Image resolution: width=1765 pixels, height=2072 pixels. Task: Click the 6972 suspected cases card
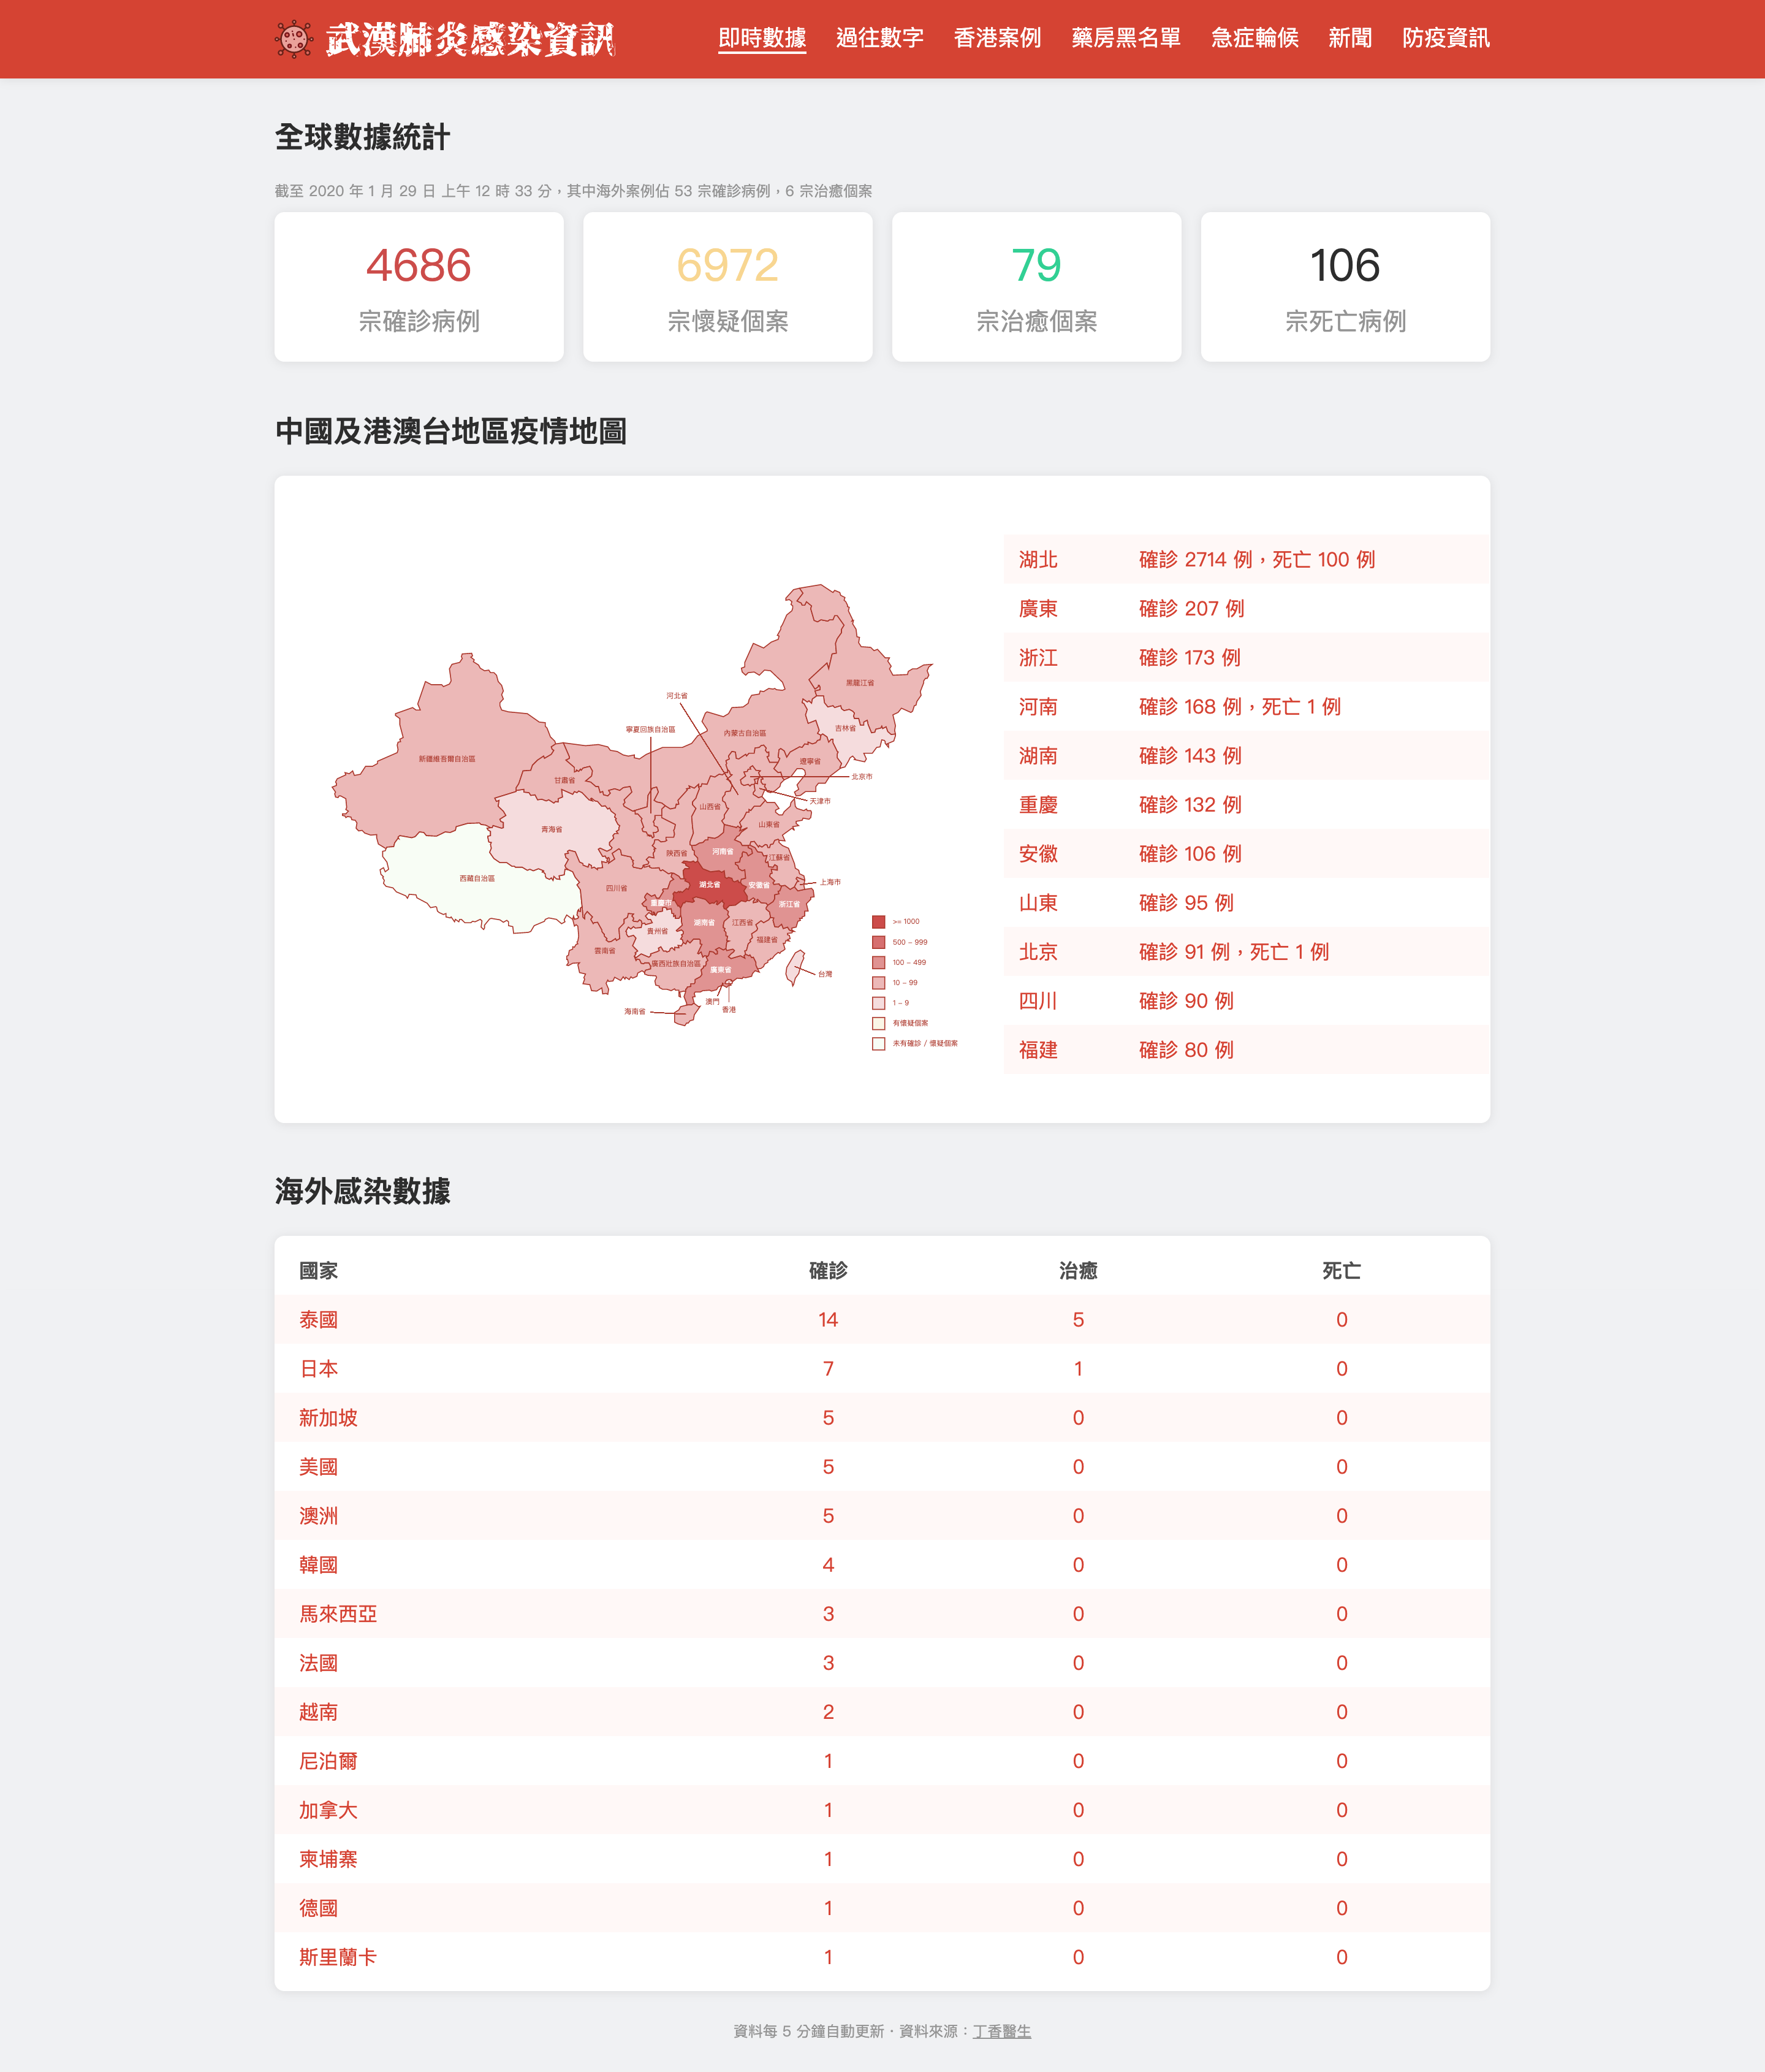pyautogui.click(x=728, y=287)
